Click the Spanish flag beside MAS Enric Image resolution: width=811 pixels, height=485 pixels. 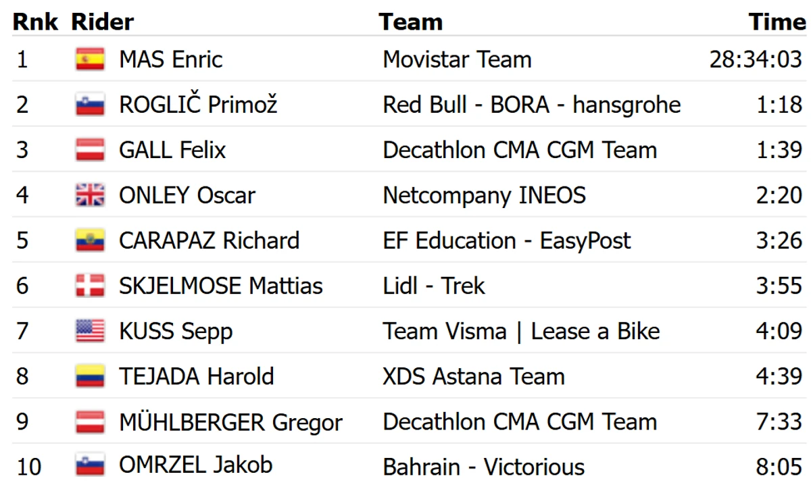(90, 59)
